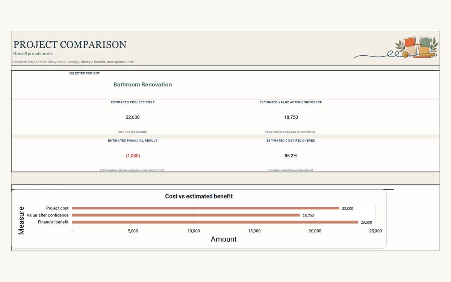Screen dimensions: 451x282
Task: Click the Value after confidence bar
Action: (186, 215)
